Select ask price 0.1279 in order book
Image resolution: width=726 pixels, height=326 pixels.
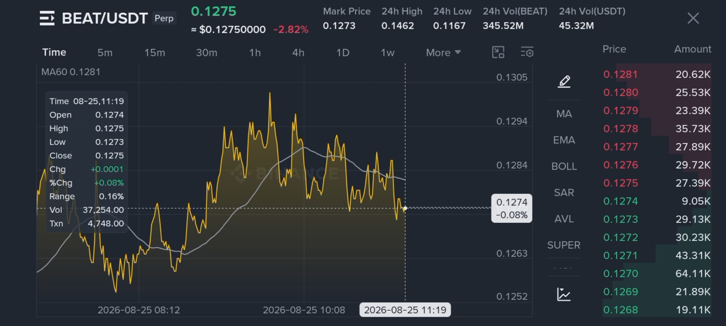point(621,111)
